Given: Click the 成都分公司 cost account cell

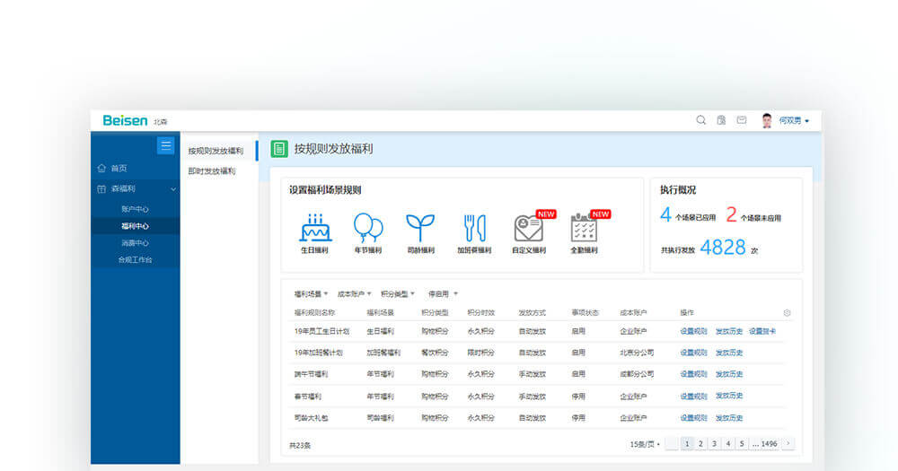Looking at the screenshot, I should [637, 374].
